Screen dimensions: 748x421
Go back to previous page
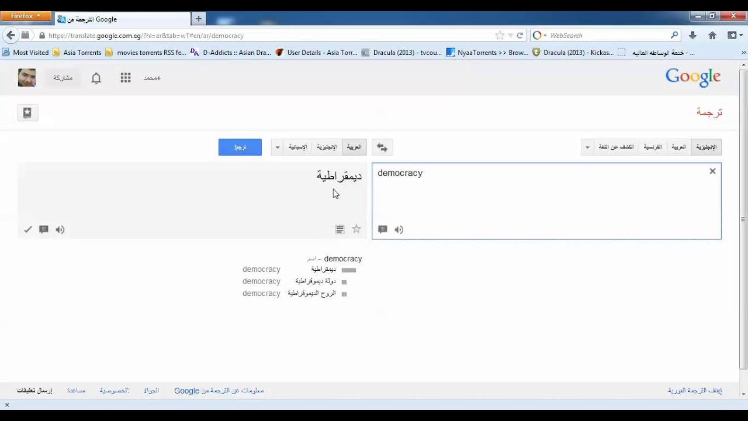point(10,36)
